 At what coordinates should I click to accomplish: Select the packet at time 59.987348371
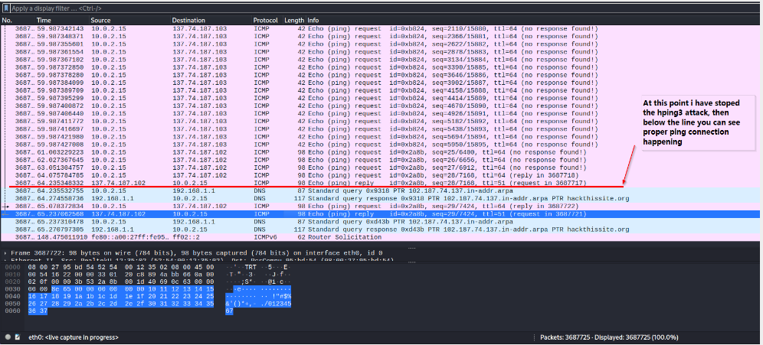tap(381, 37)
